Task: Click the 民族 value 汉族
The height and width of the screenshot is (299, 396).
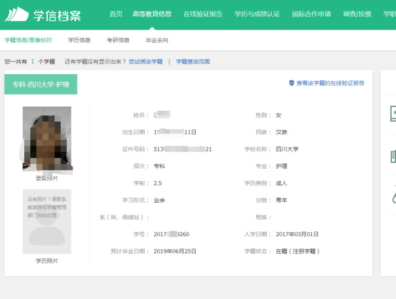Action: [x=282, y=132]
